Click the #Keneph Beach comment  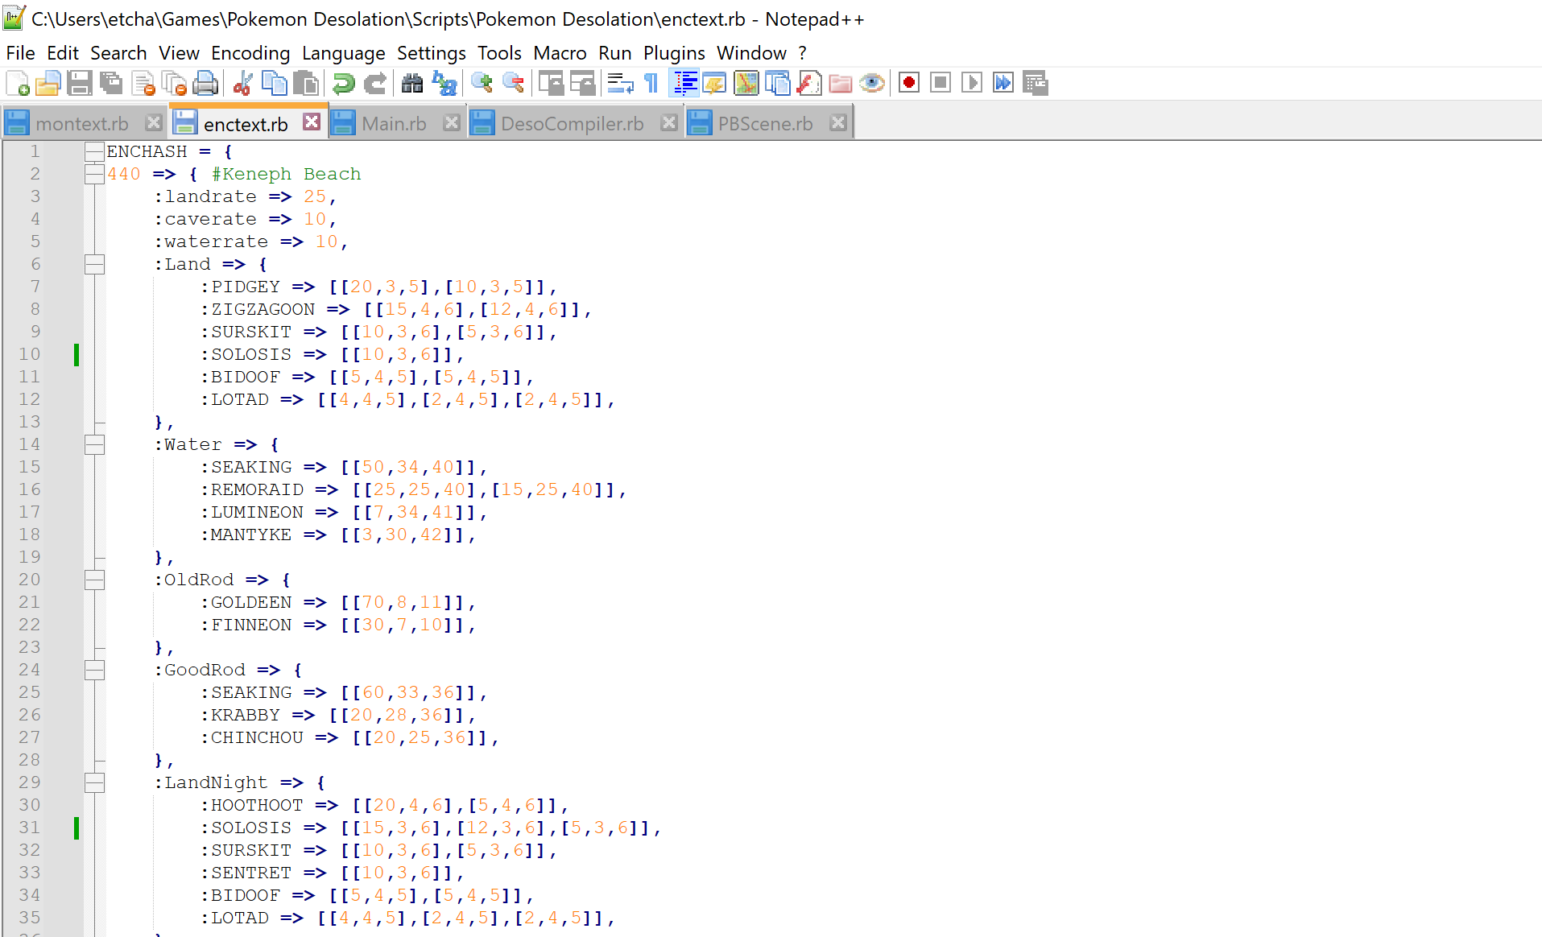click(x=286, y=174)
